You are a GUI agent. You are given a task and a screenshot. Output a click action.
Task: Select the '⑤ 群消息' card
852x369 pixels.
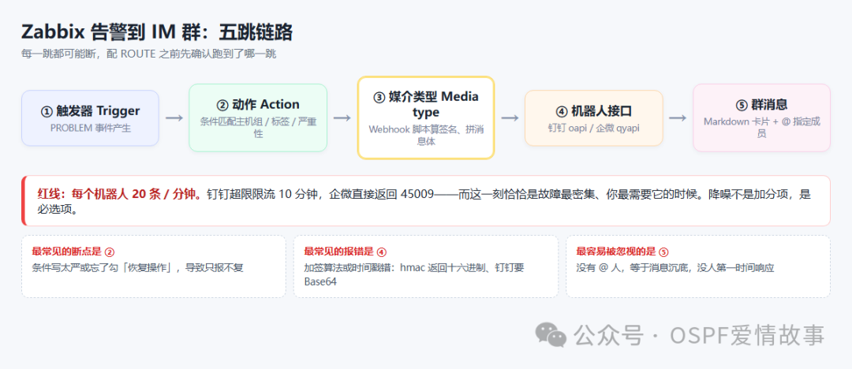(x=762, y=117)
